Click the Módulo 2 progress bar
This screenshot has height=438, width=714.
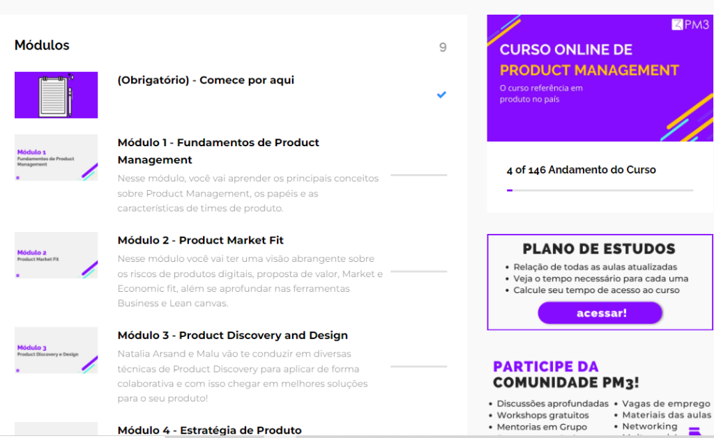(x=419, y=272)
